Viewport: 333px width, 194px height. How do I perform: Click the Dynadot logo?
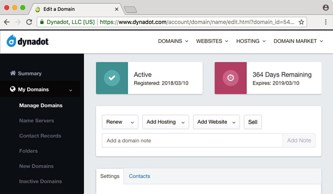[28, 41]
